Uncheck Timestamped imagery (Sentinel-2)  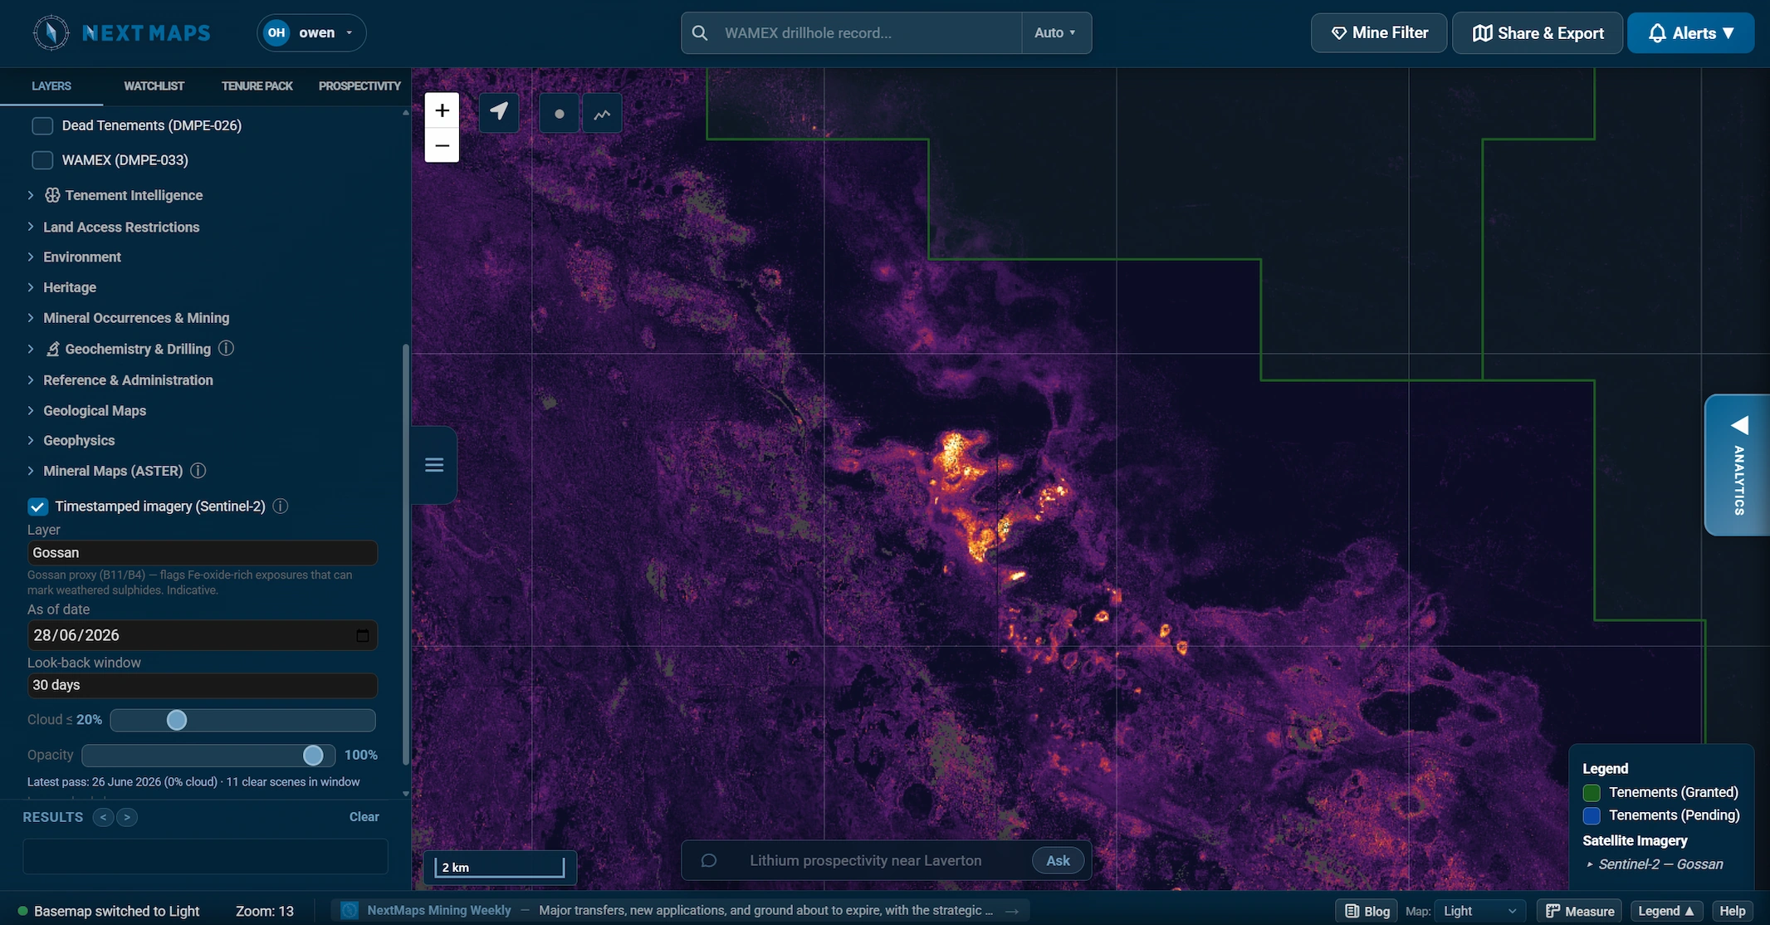coord(37,507)
